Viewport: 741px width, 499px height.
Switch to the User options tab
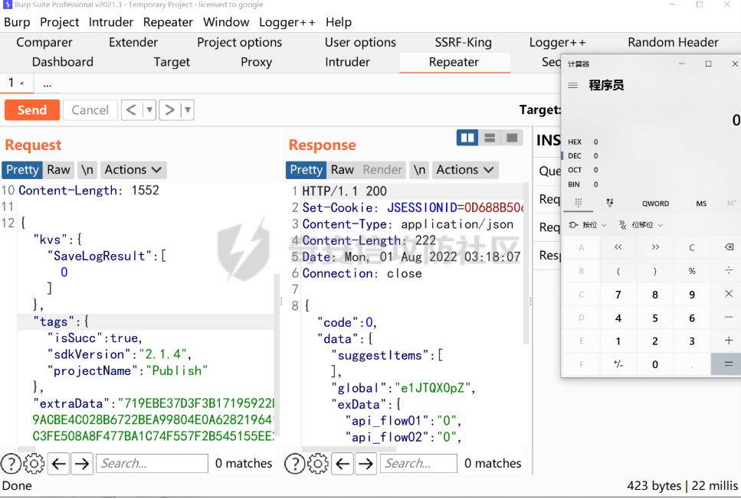[361, 43]
